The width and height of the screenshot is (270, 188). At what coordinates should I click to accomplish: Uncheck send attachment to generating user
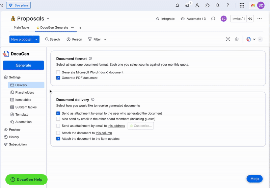pyautogui.click(x=58, y=113)
